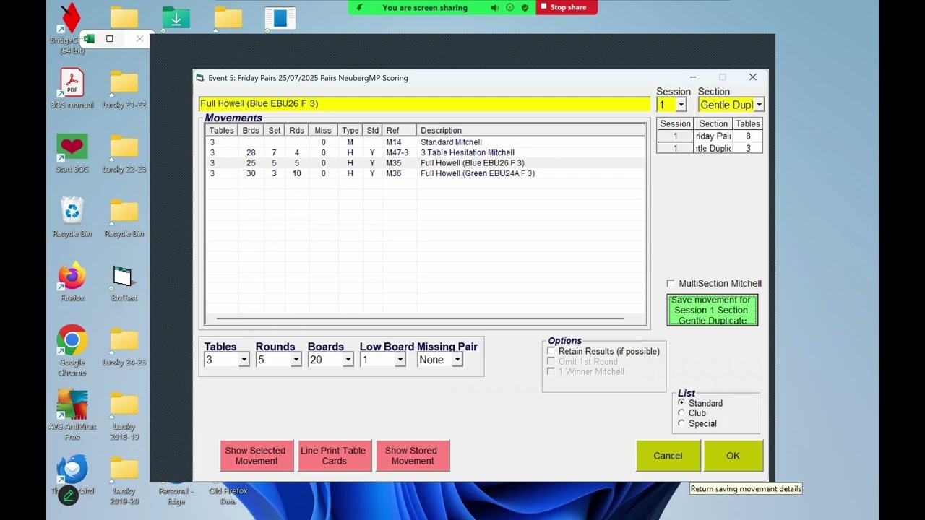Select the folder named Recycle Bin
Image resolution: width=925 pixels, height=520 pixels.
[124, 217]
